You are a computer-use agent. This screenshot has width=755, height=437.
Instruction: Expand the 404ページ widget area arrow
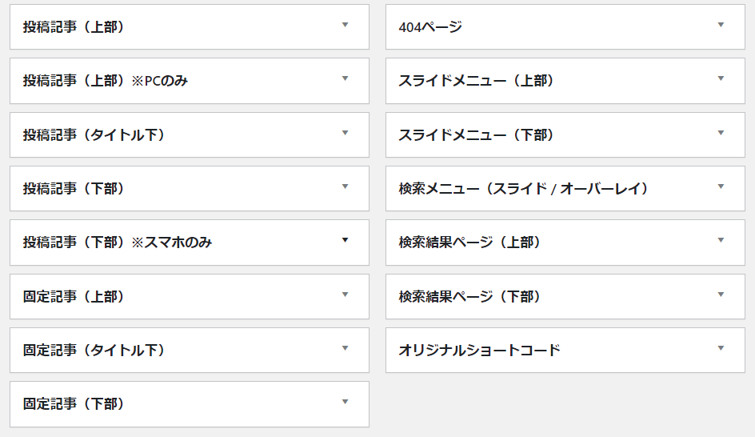[721, 25]
